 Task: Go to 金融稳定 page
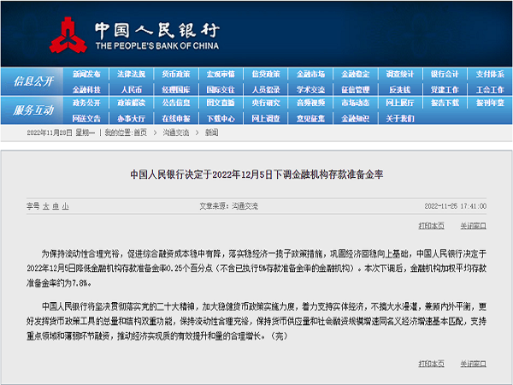pyautogui.click(x=356, y=74)
